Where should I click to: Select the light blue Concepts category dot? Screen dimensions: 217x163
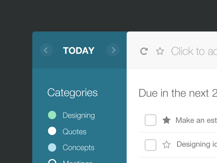[x=52, y=147]
